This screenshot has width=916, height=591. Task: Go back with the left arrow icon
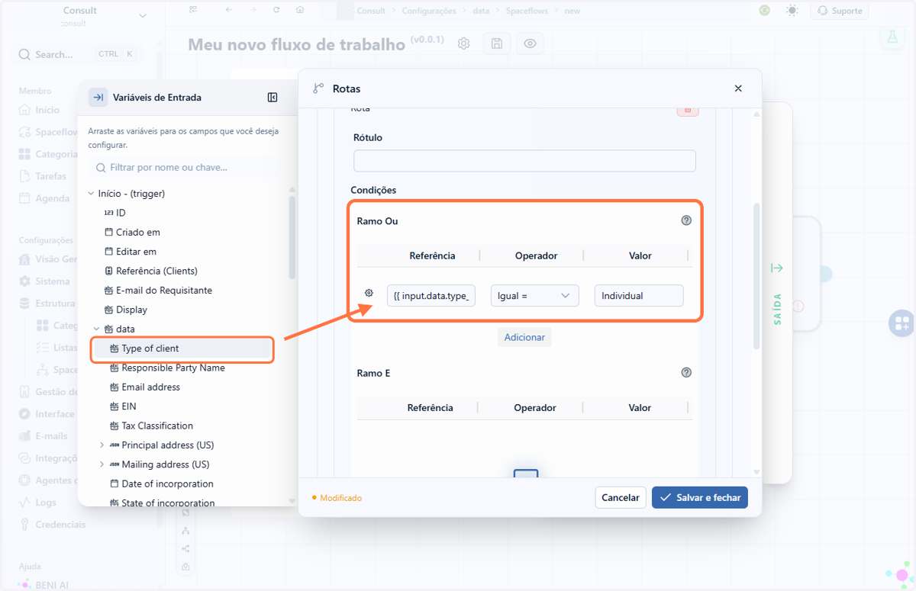[229, 11]
